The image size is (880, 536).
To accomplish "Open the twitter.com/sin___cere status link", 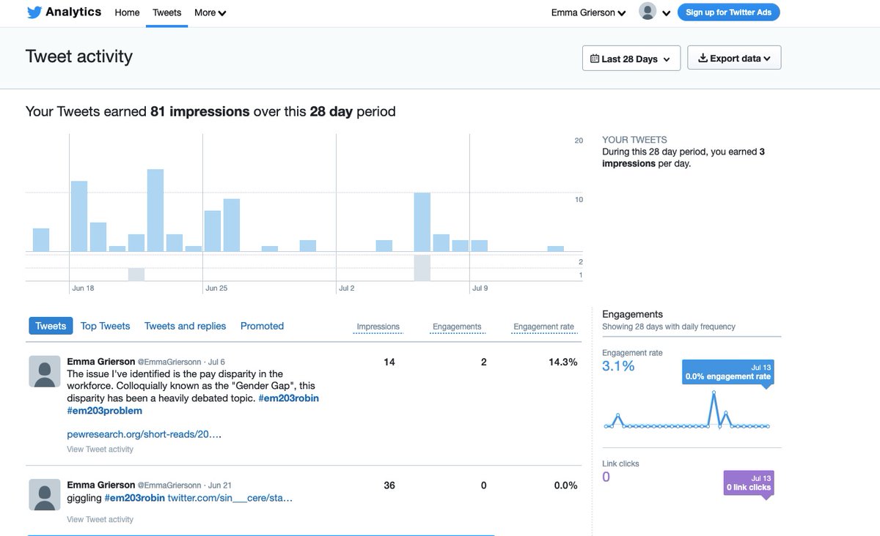I will pos(230,498).
